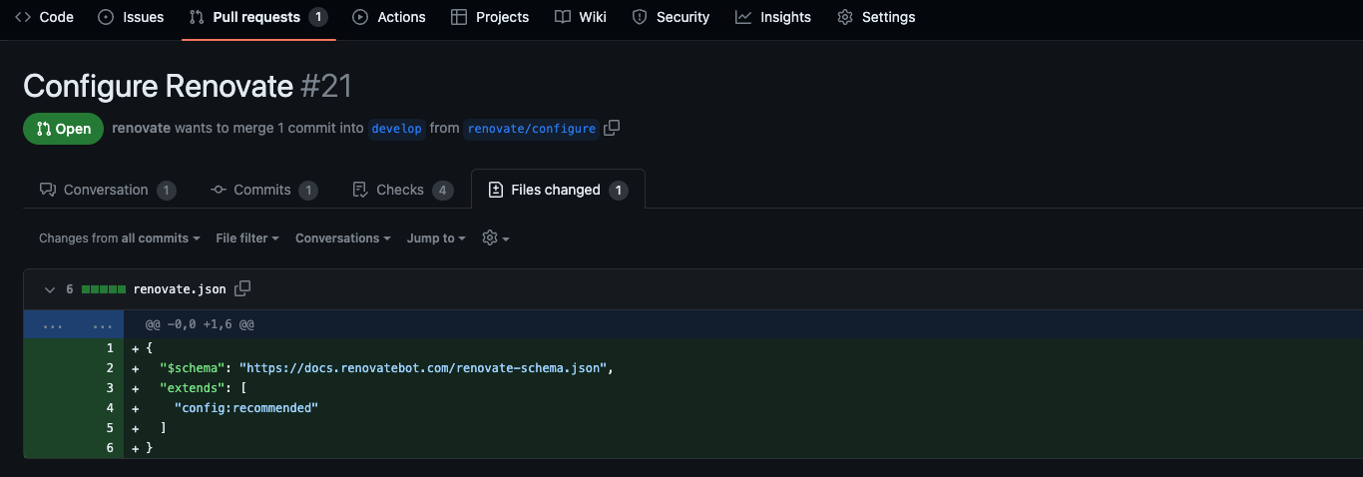The height and width of the screenshot is (477, 1363).
Task: Open the Wiki tab
Action: [581, 17]
